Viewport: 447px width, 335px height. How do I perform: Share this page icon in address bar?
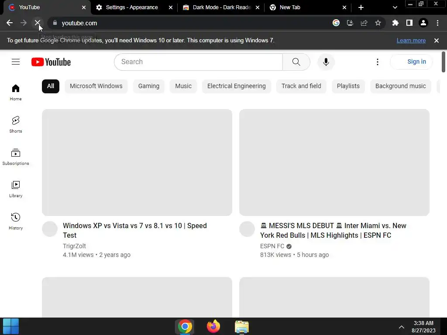coord(364,23)
